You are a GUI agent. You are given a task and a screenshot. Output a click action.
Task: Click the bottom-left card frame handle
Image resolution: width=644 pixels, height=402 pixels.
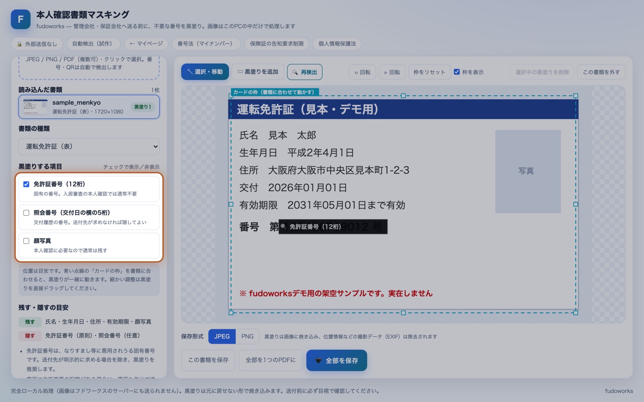[x=231, y=313]
